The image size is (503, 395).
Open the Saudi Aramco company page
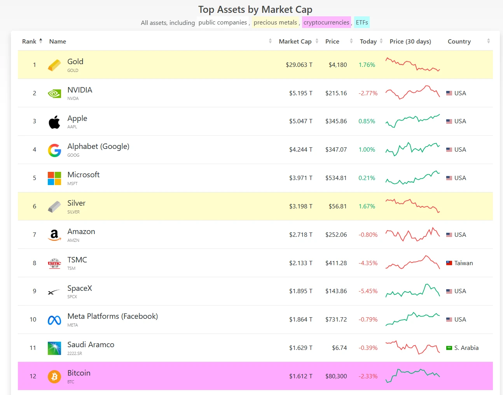[91, 344]
